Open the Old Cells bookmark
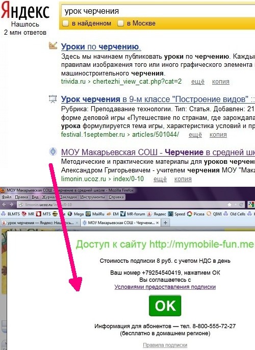The width and height of the screenshot is (255, 350). pyautogui.click(x=234, y=214)
